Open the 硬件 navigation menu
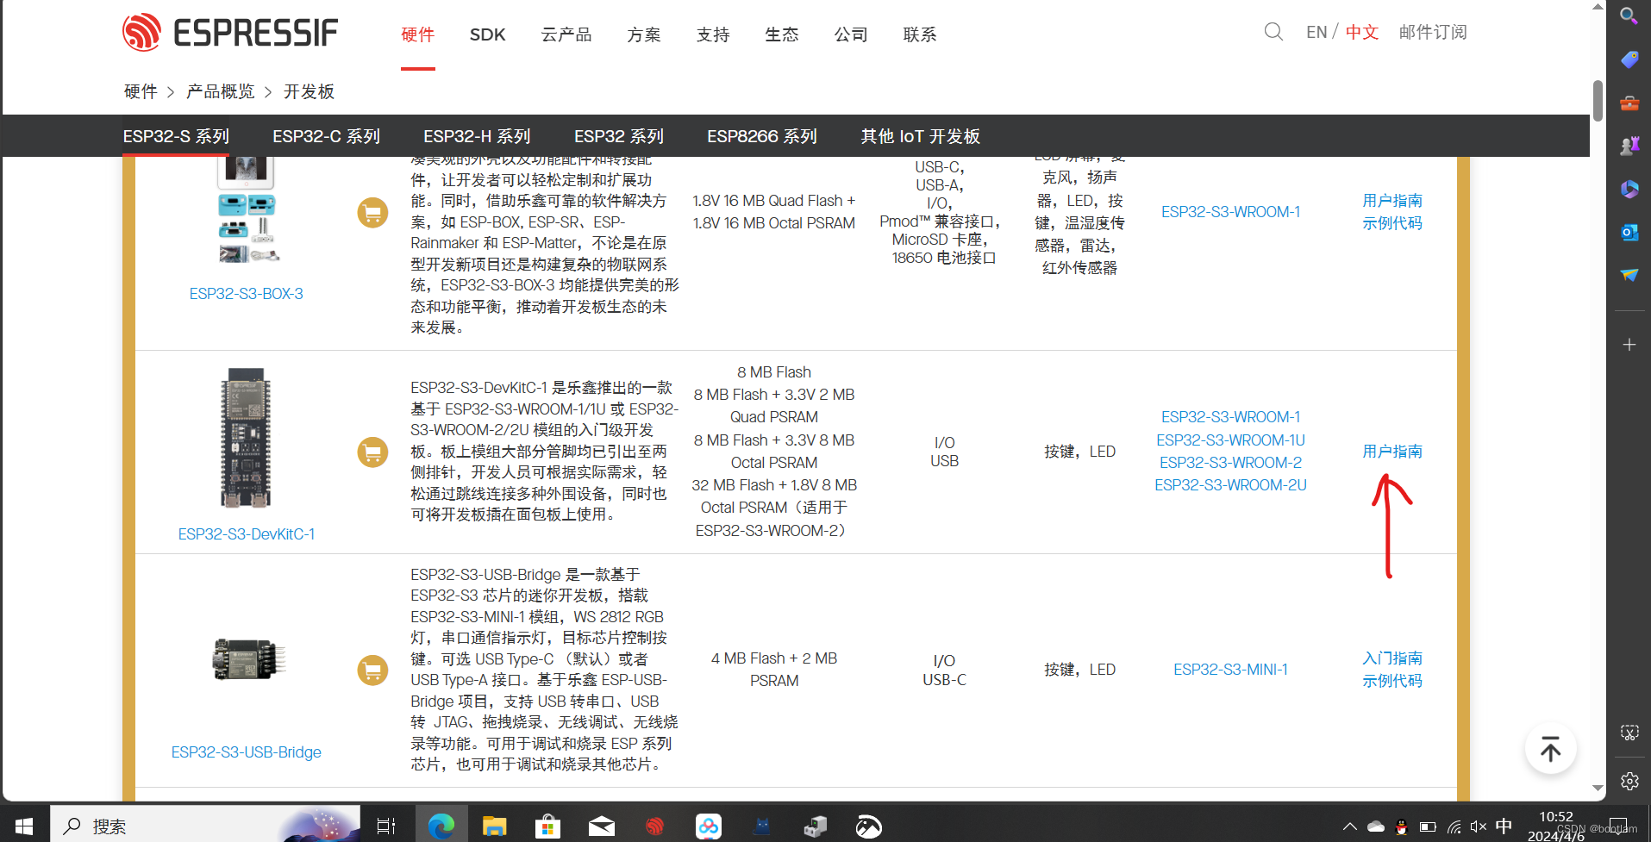1651x842 pixels. tap(417, 34)
